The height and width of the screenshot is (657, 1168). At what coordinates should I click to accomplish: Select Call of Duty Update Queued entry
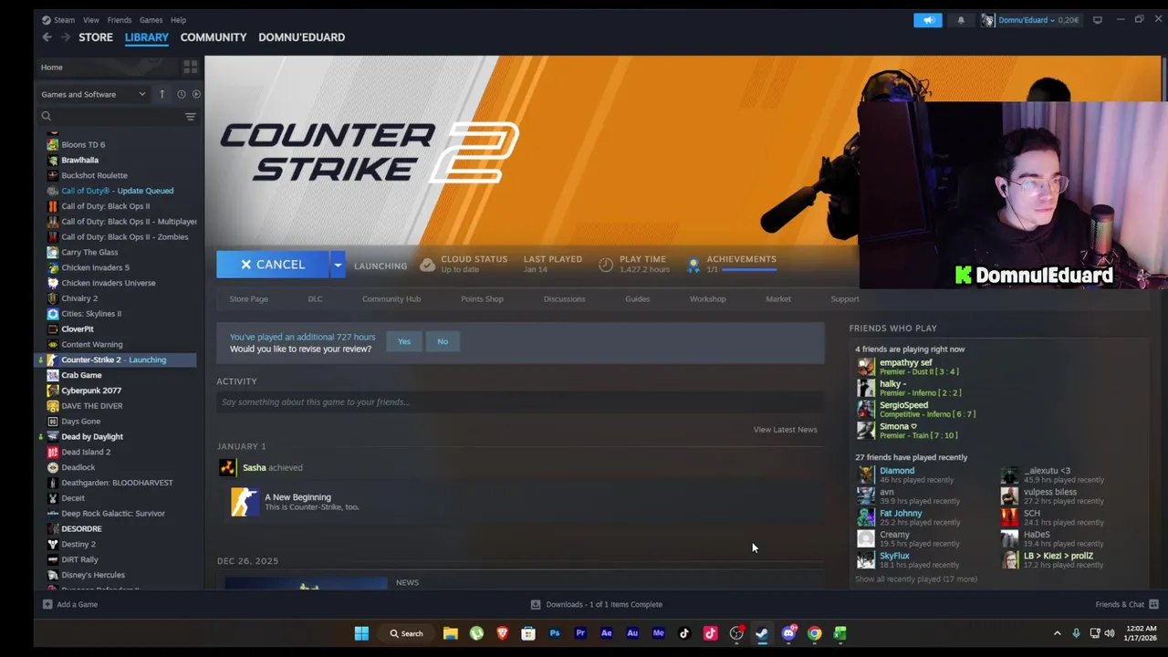click(117, 191)
